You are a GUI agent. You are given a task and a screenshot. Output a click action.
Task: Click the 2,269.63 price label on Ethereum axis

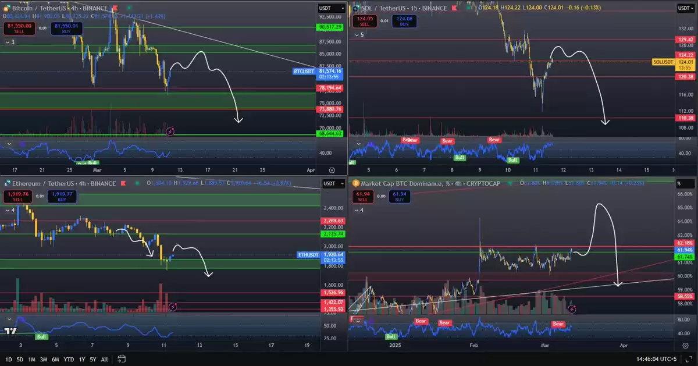[x=333, y=221]
